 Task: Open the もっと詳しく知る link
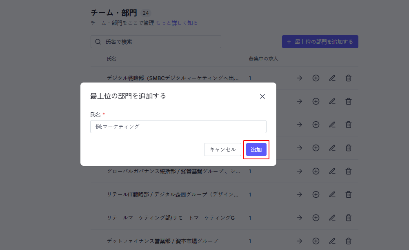[177, 23]
